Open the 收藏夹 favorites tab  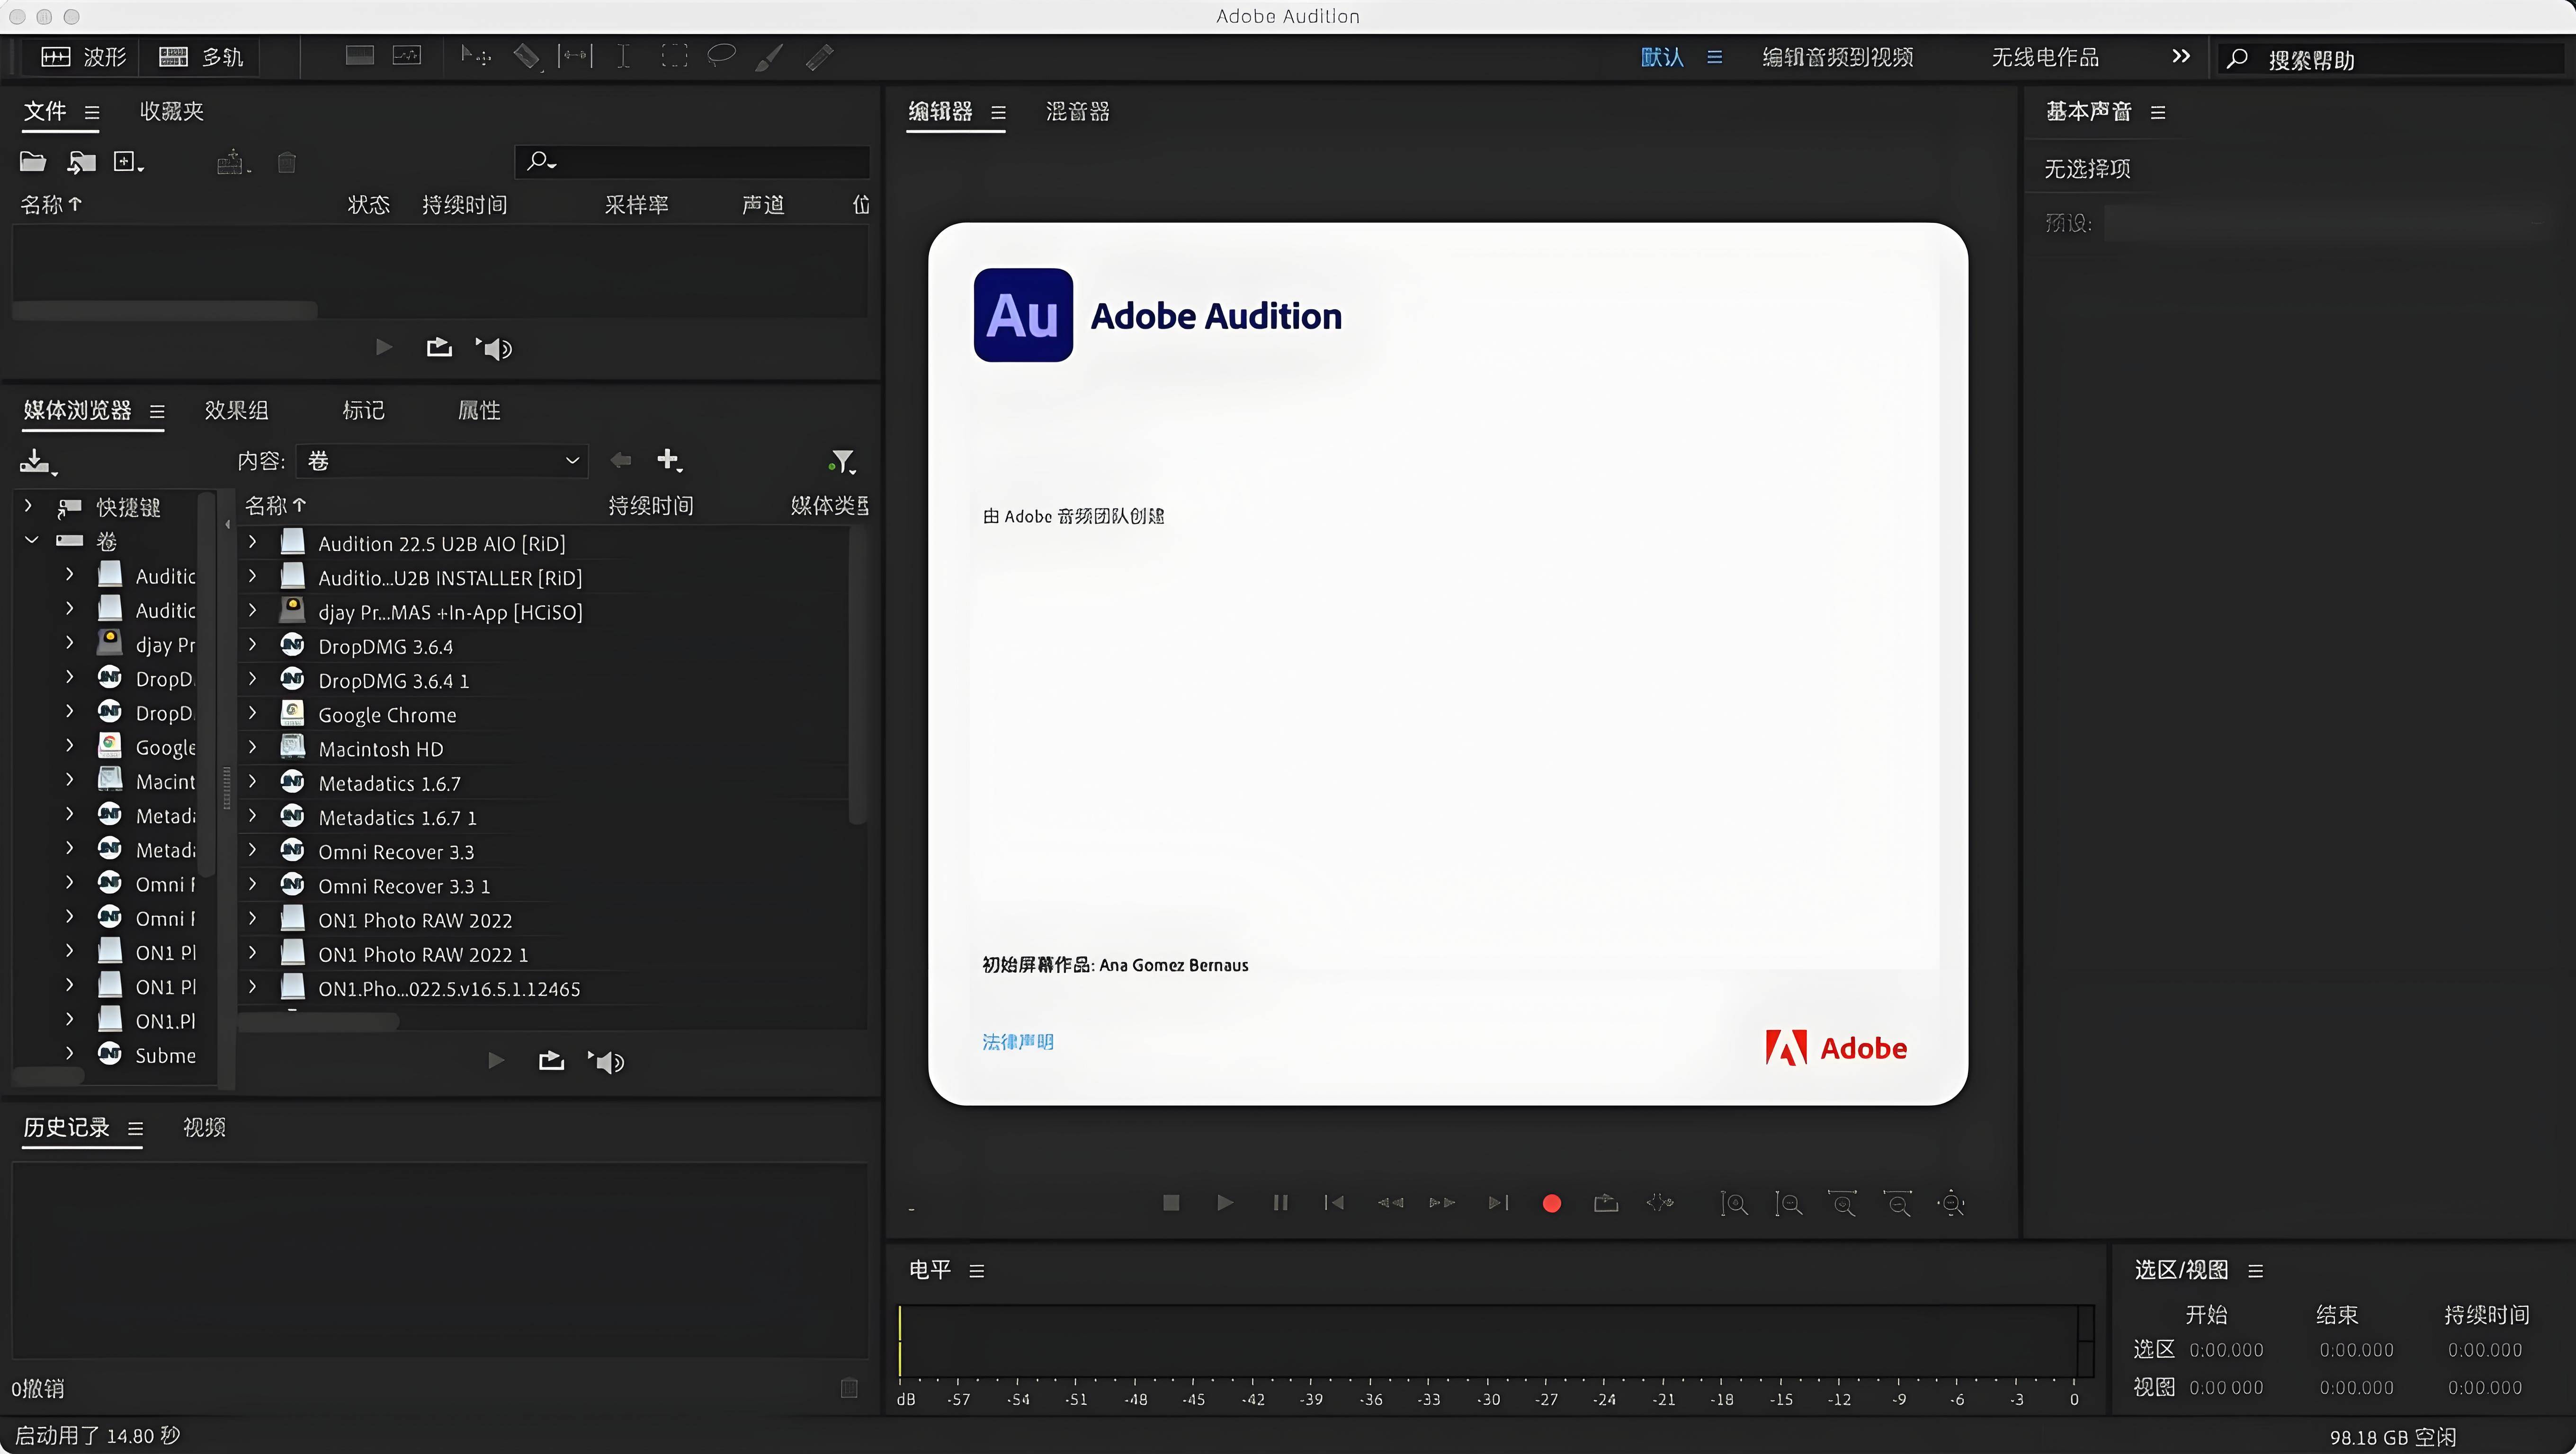tap(171, 111)
